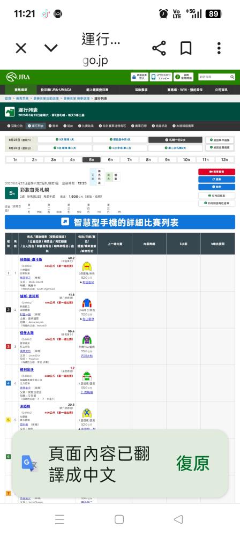Screen dimensions: 240x536
Task: Tap the 首頁 breadcrumb link
Action: pyautogui.click(x=8, y=99)
